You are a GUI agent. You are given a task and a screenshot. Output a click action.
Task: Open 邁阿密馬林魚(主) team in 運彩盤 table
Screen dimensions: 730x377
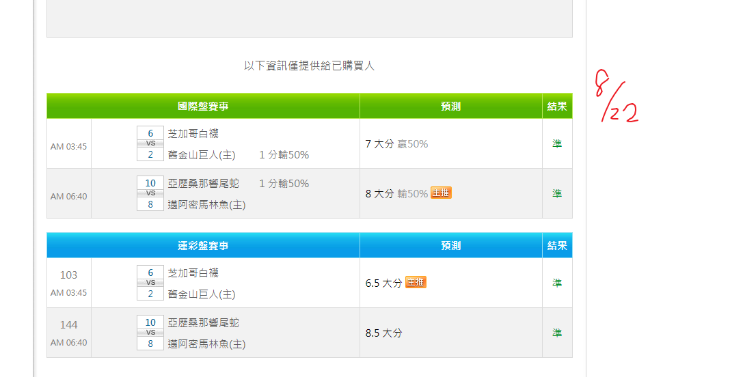click(206, 344)
